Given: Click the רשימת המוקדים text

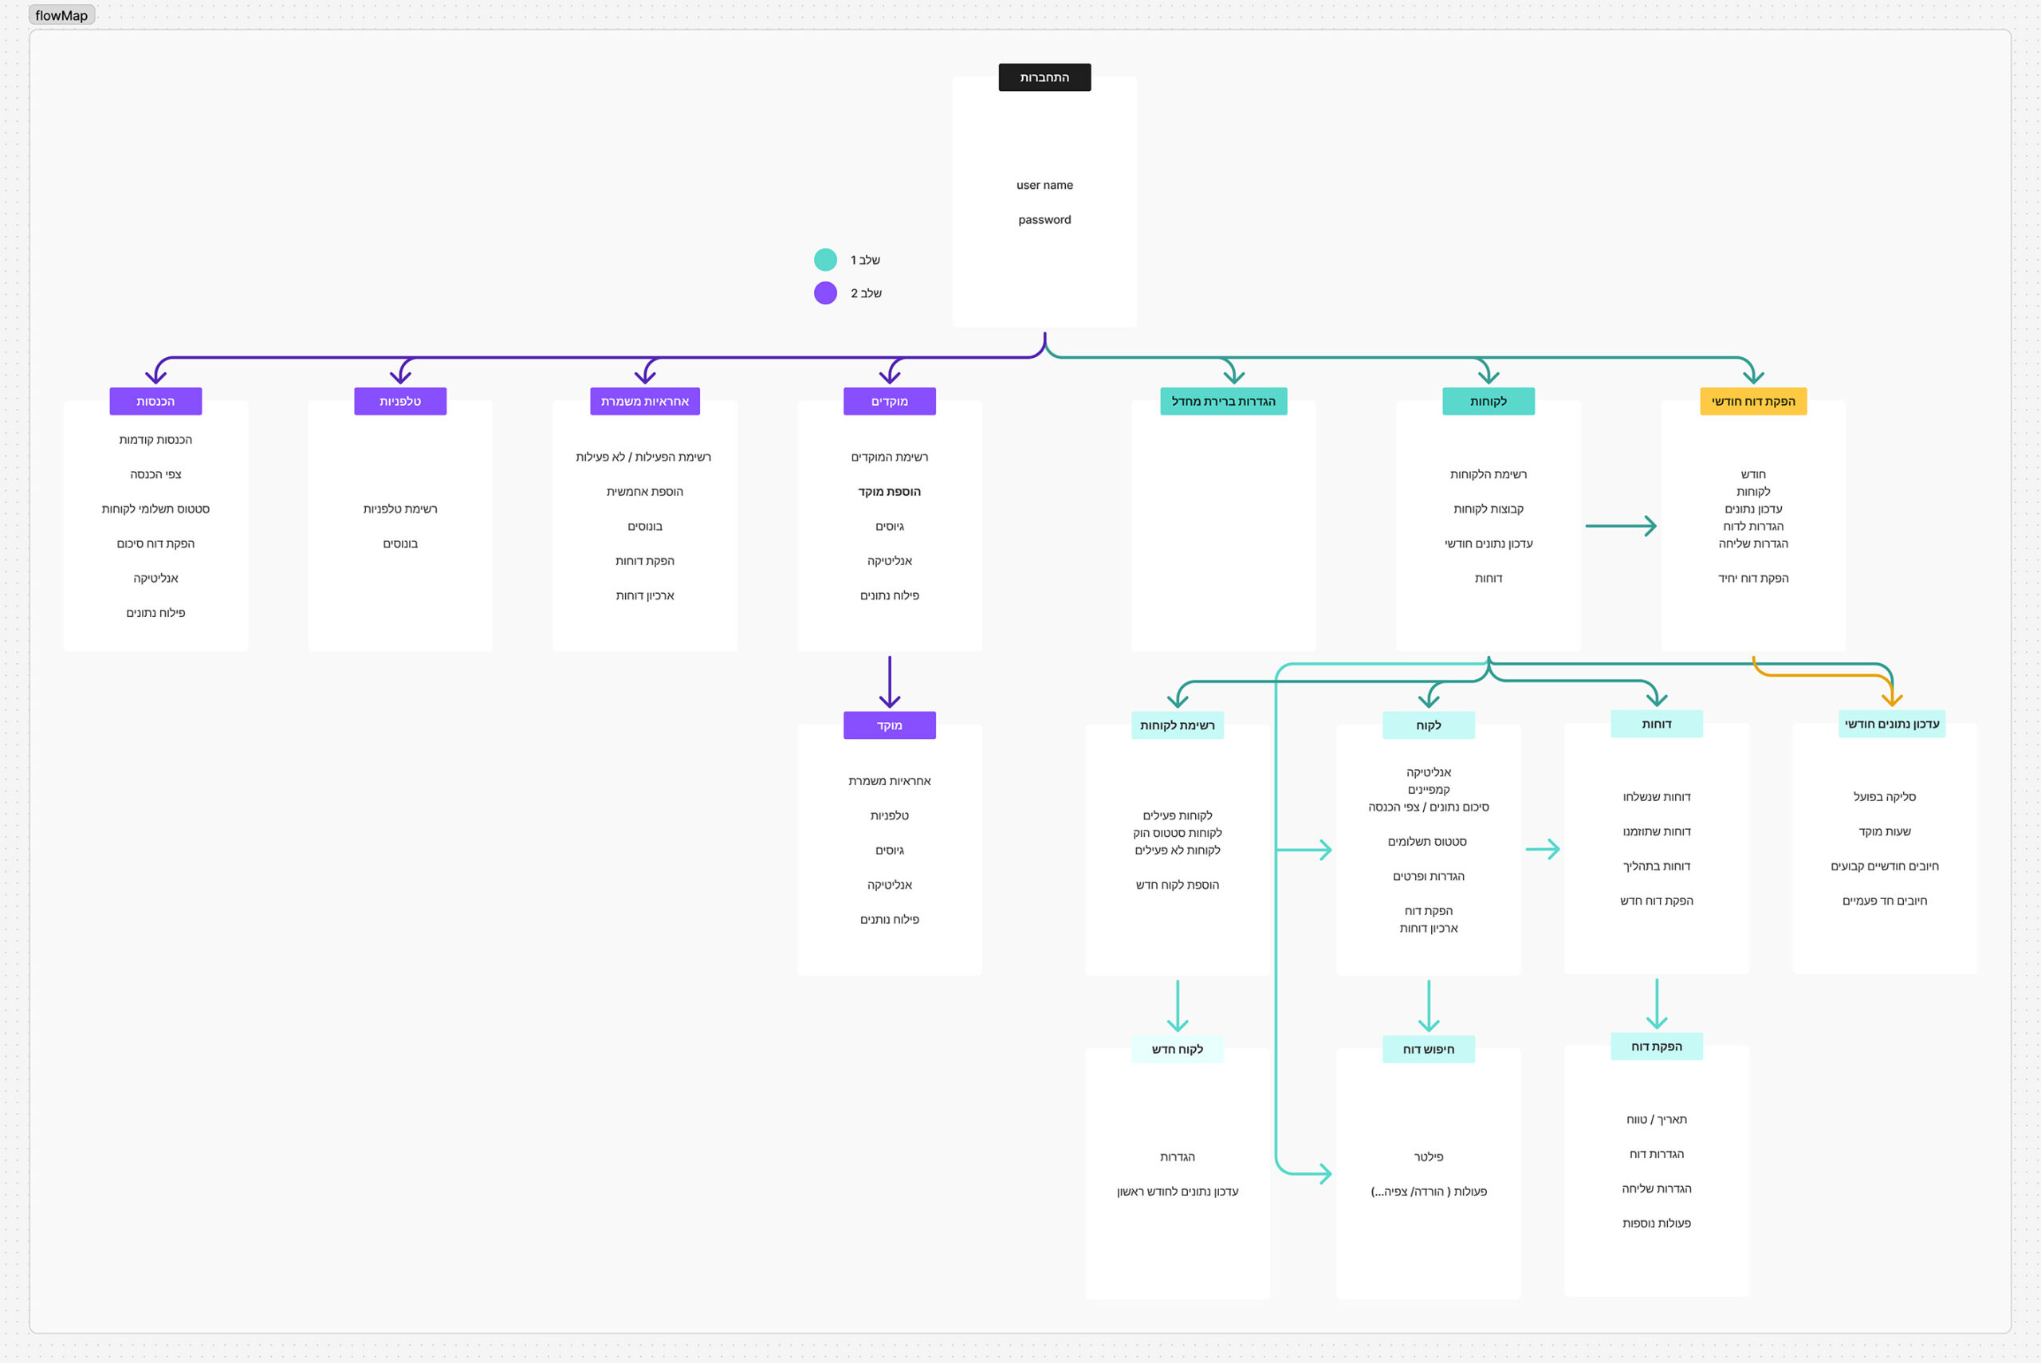Looking at the screenshot, I should click(x=889, y=458).
